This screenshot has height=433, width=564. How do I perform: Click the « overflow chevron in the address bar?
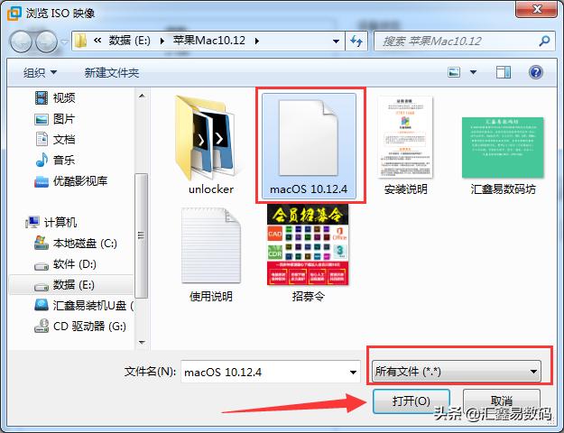[97, 41]
